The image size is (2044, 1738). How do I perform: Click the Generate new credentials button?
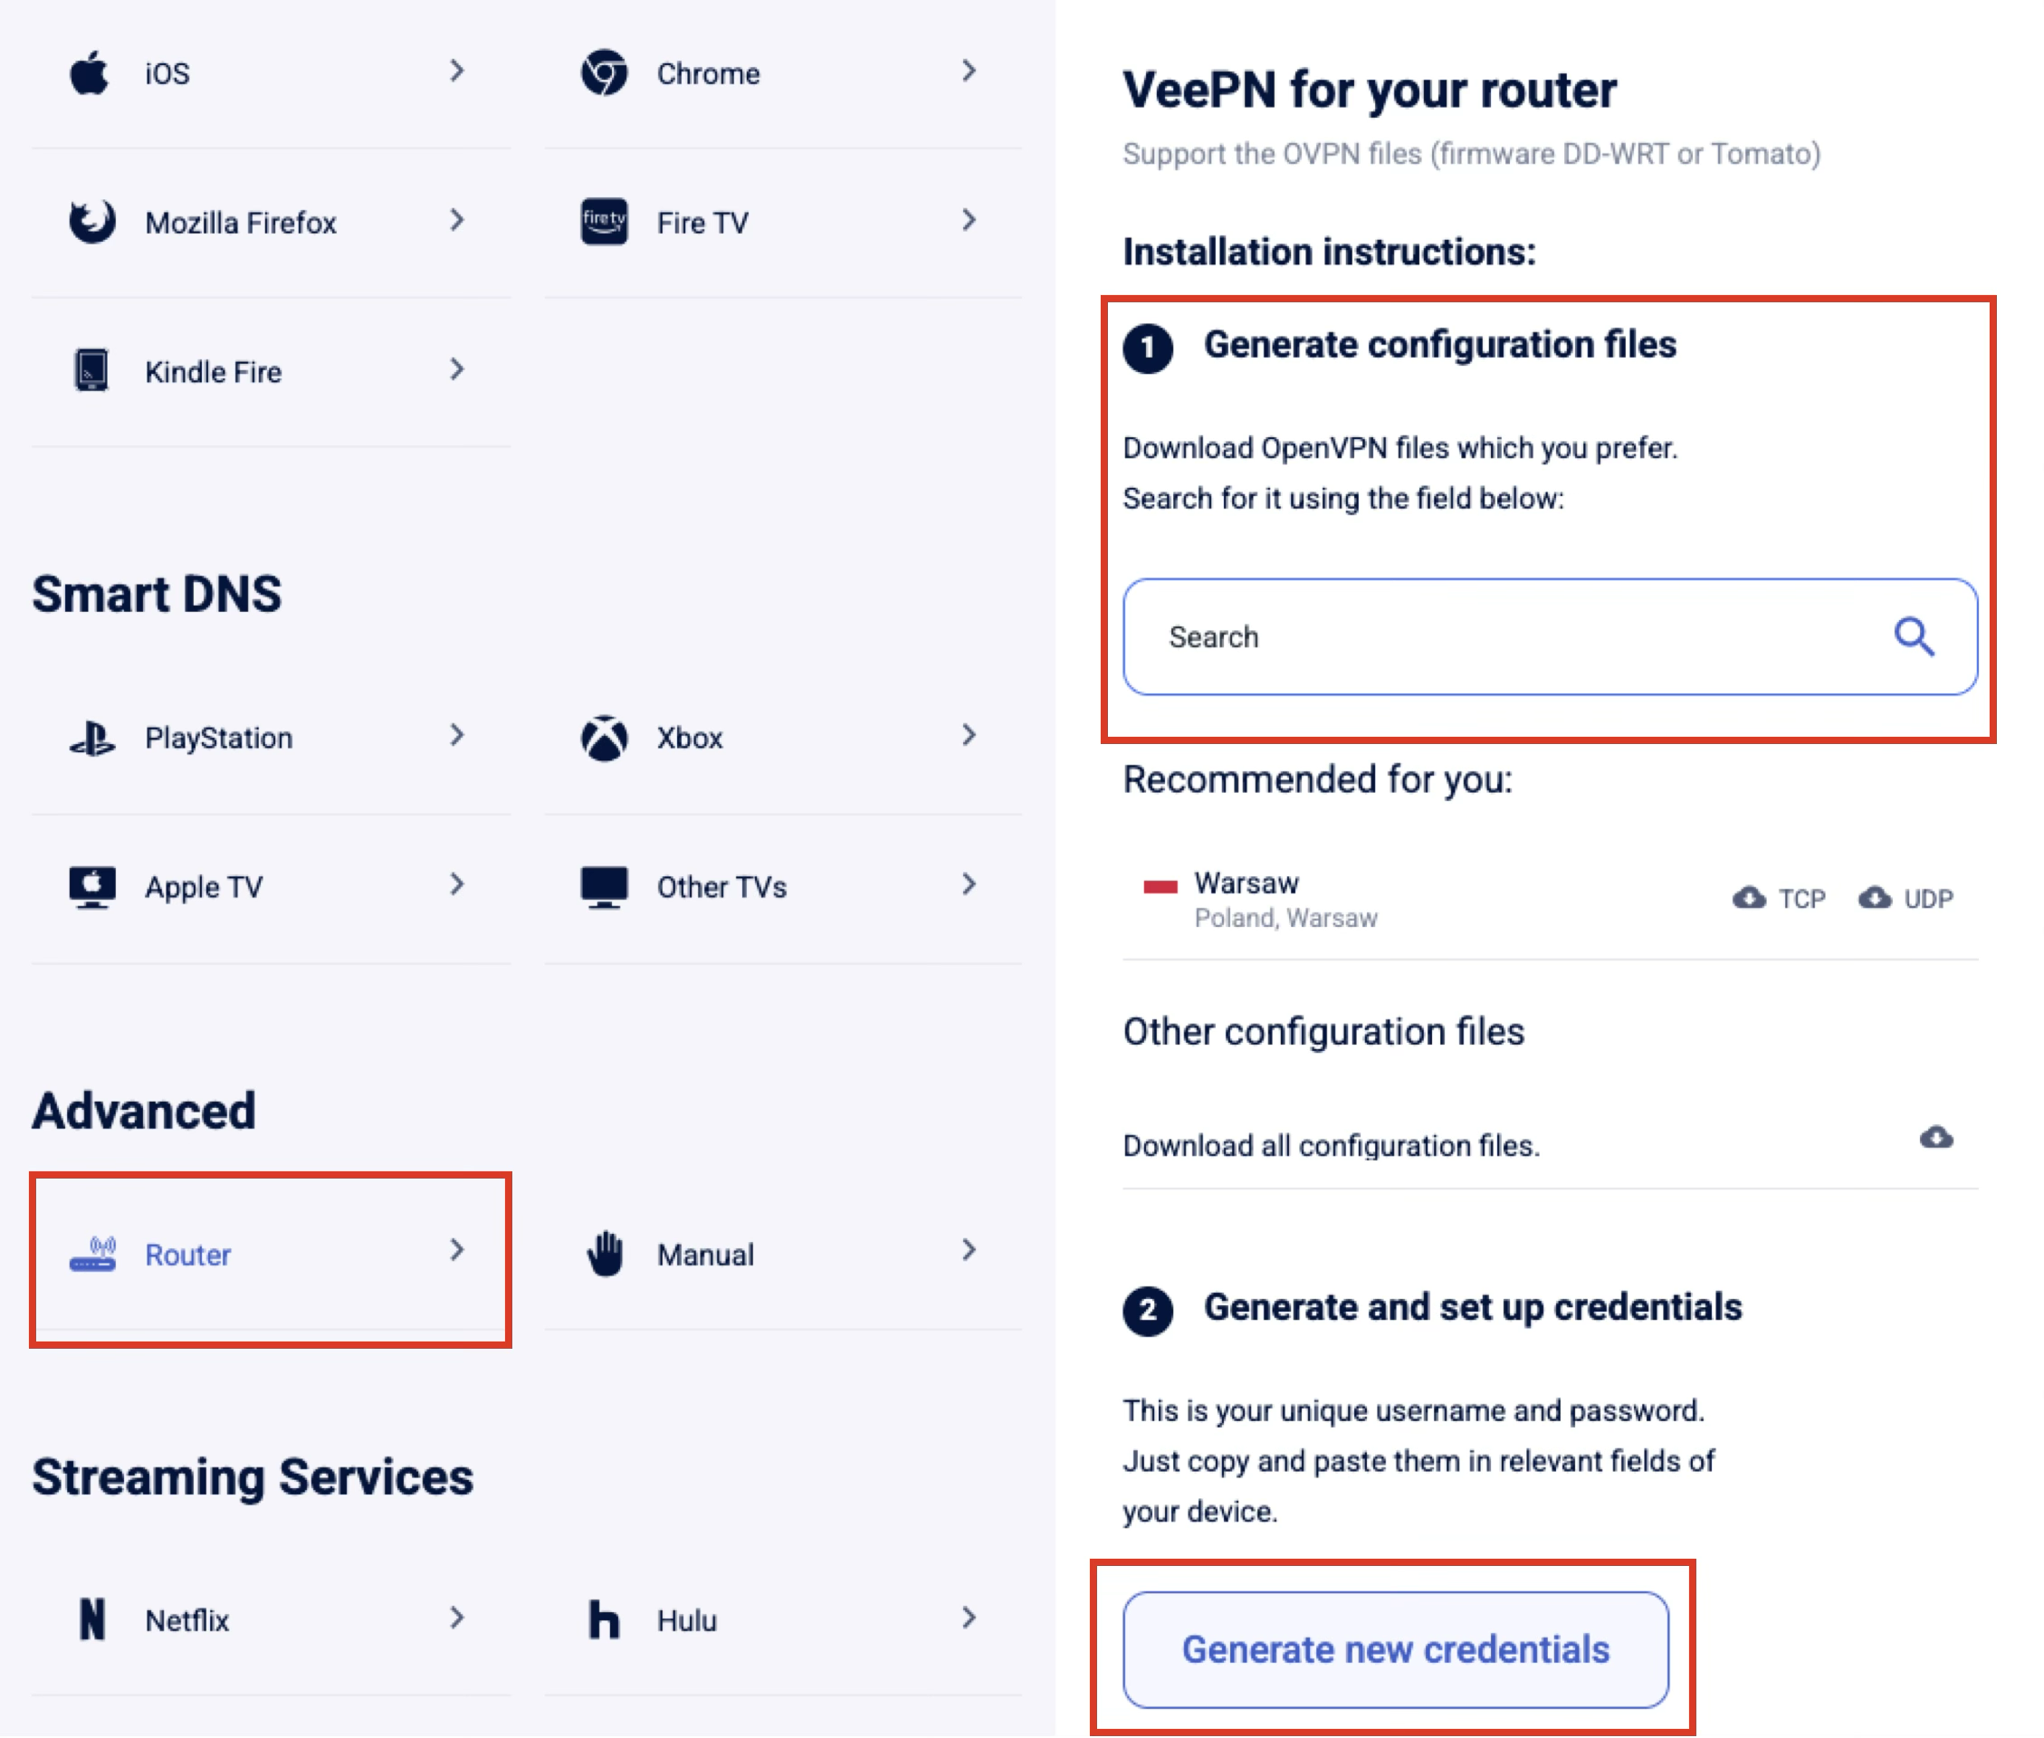pos(1395,1648)
